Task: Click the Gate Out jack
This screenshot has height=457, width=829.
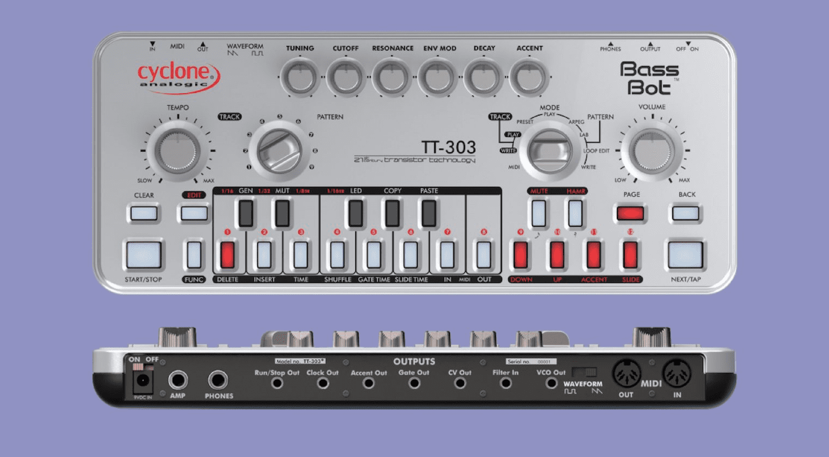Action: tap(414, 383)
